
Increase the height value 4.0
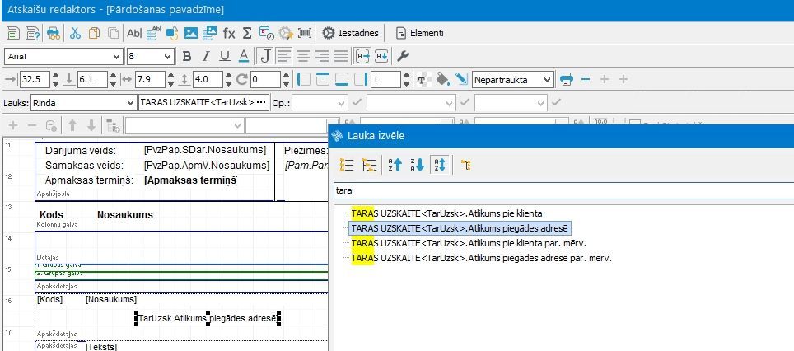pyautogui.click(x=229, y=76)
